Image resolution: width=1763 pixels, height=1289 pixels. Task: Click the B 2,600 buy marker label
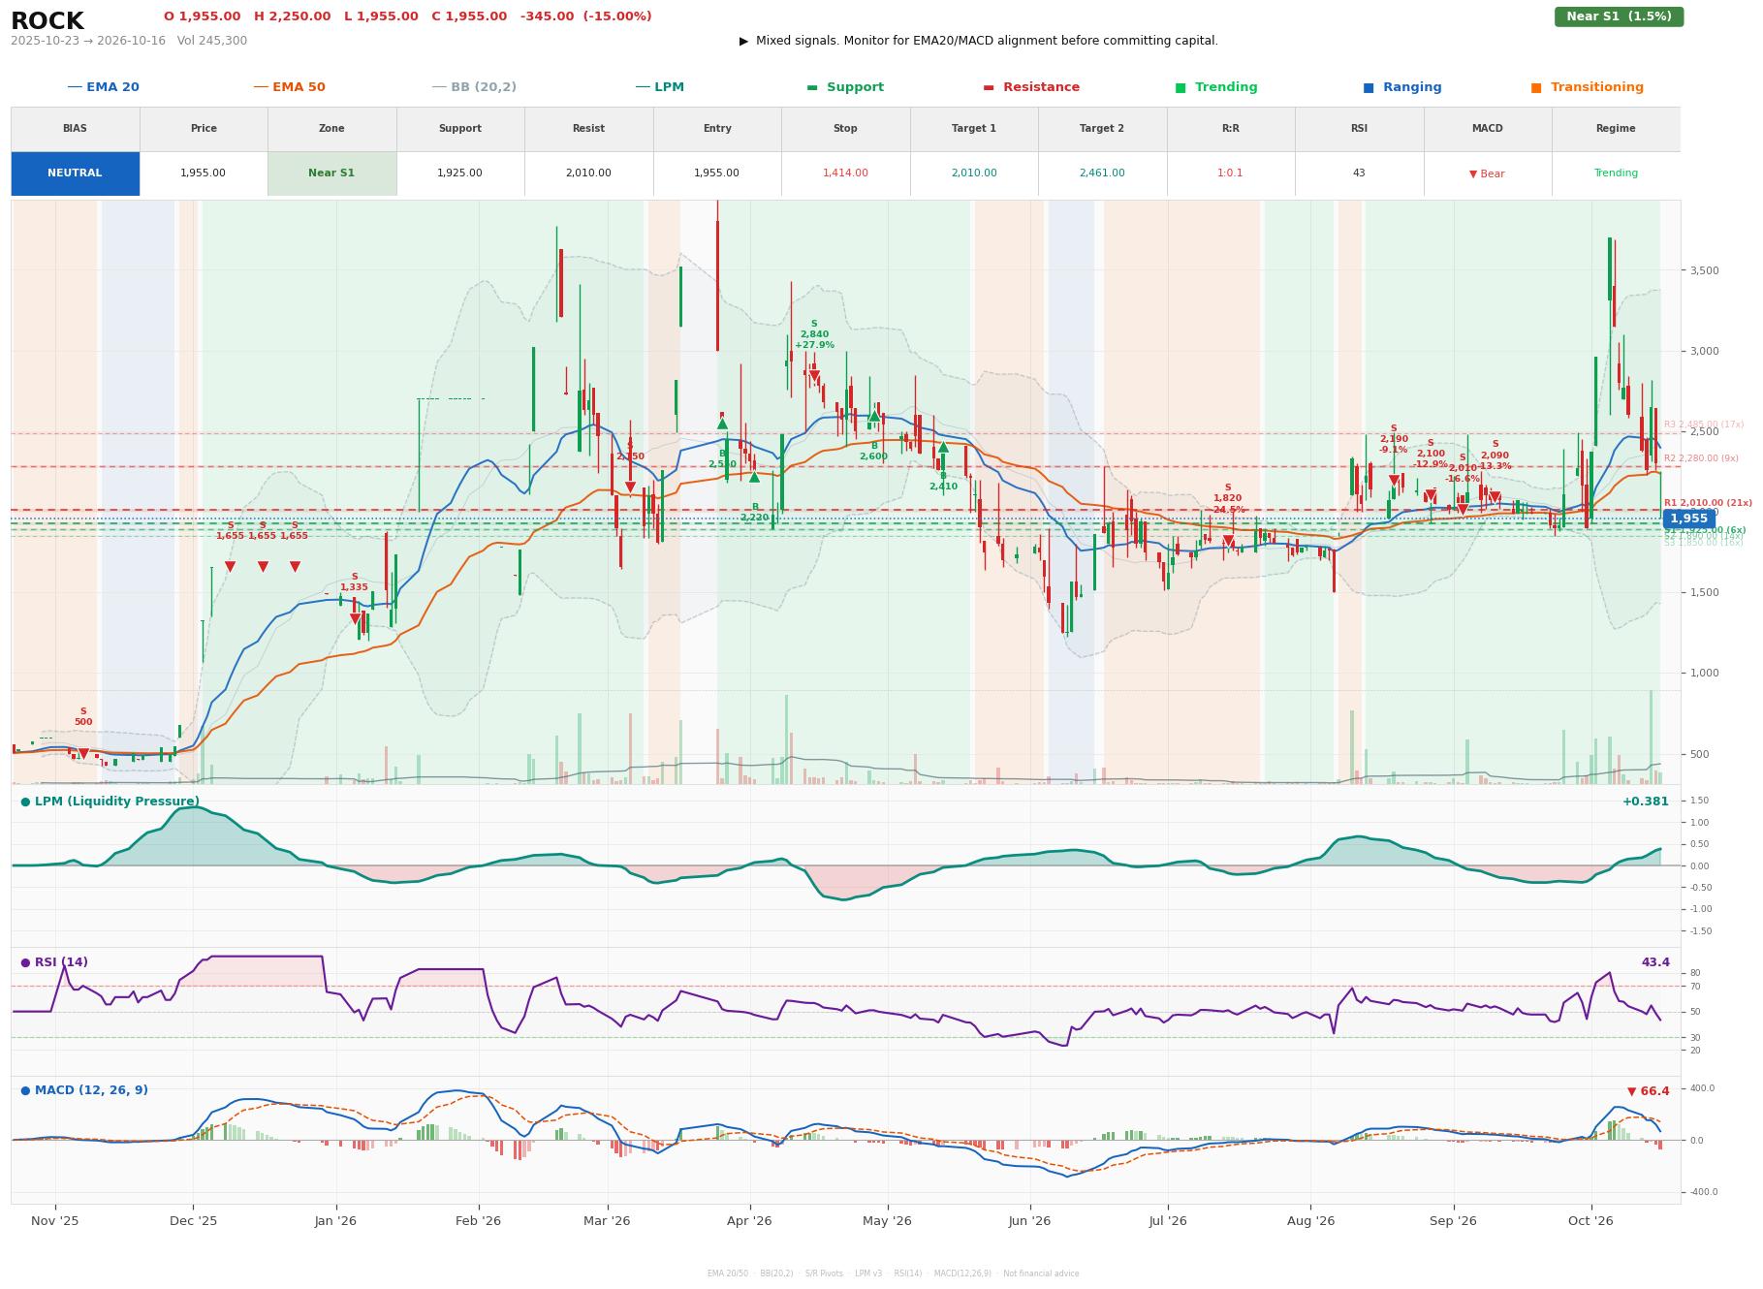(x=873, y=452)
